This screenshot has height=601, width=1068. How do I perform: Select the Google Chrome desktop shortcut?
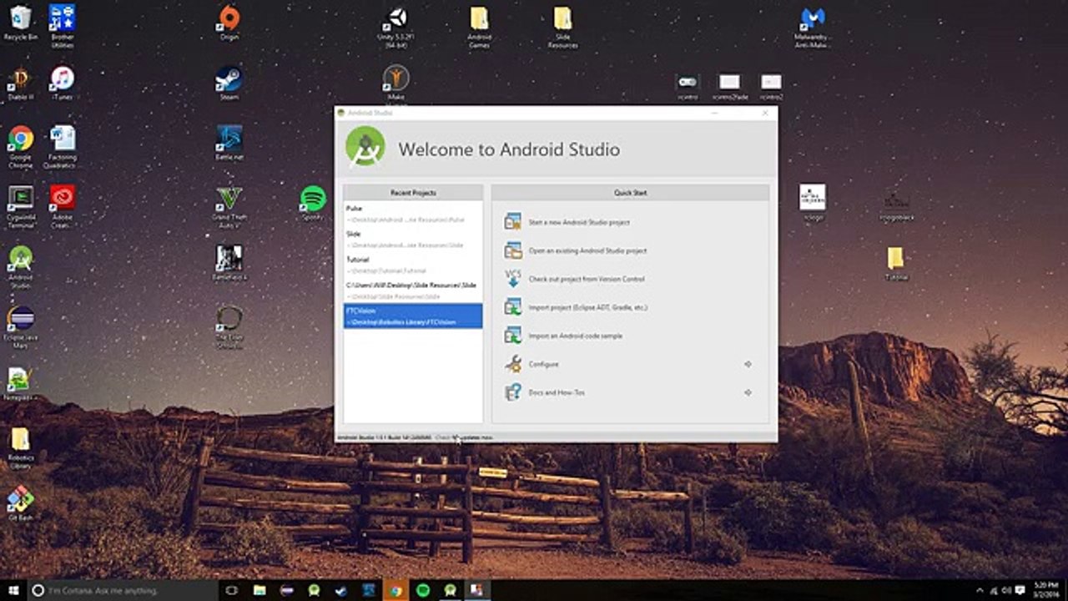pos(21,146)
